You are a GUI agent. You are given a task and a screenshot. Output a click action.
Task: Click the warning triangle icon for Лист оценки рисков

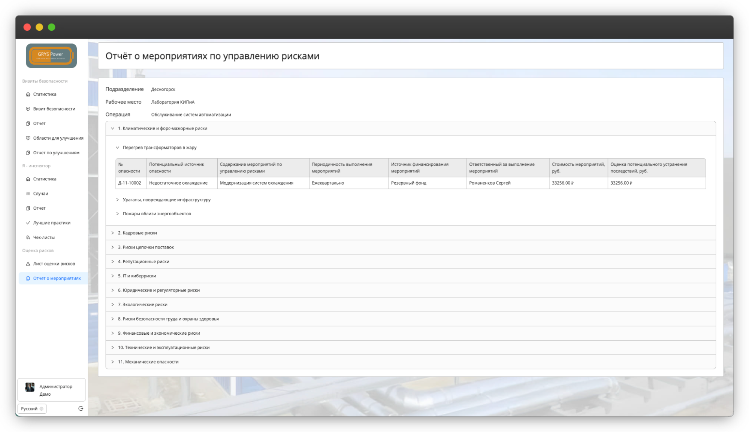coord(28,264)
